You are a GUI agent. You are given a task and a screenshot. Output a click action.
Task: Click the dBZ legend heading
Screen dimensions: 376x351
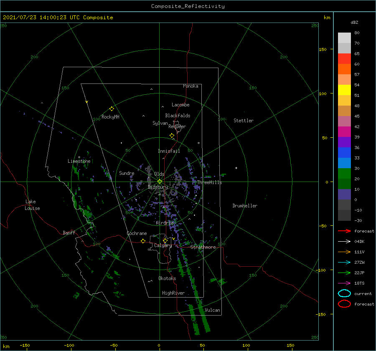354,22
